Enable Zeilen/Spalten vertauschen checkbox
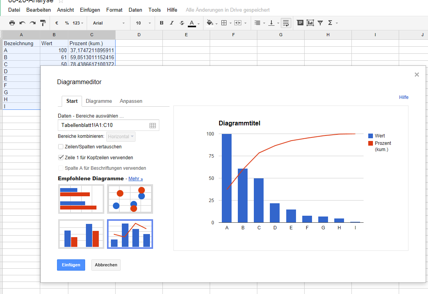This screenshot has height=294, width=428. (61, 147)
